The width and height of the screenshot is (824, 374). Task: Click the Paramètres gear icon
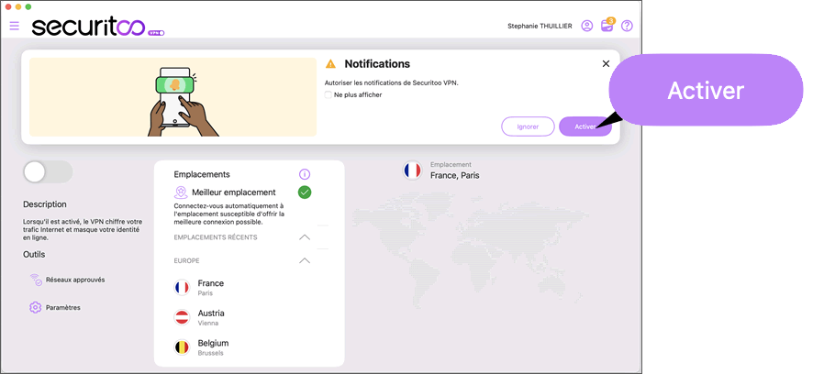35,308
